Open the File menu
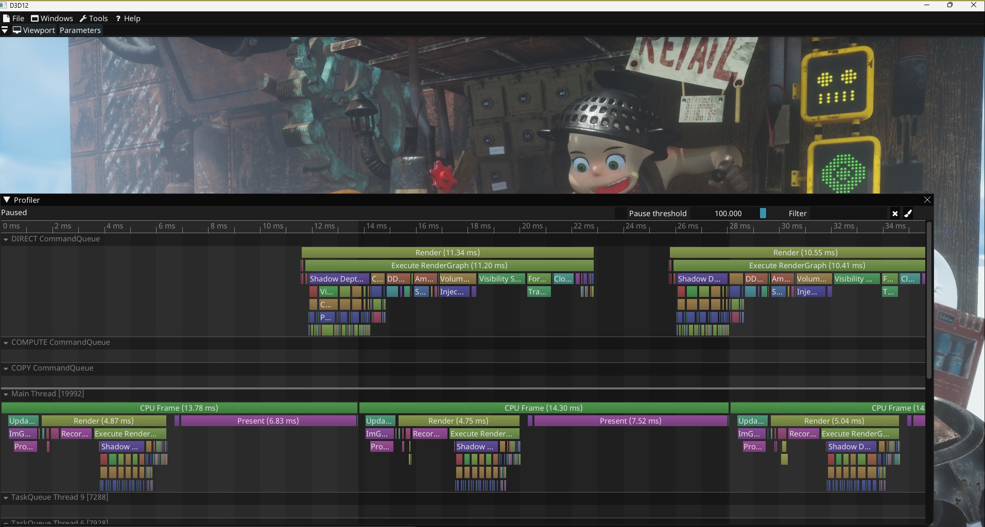This screenshot has width=985, height=527. [14, 19]
